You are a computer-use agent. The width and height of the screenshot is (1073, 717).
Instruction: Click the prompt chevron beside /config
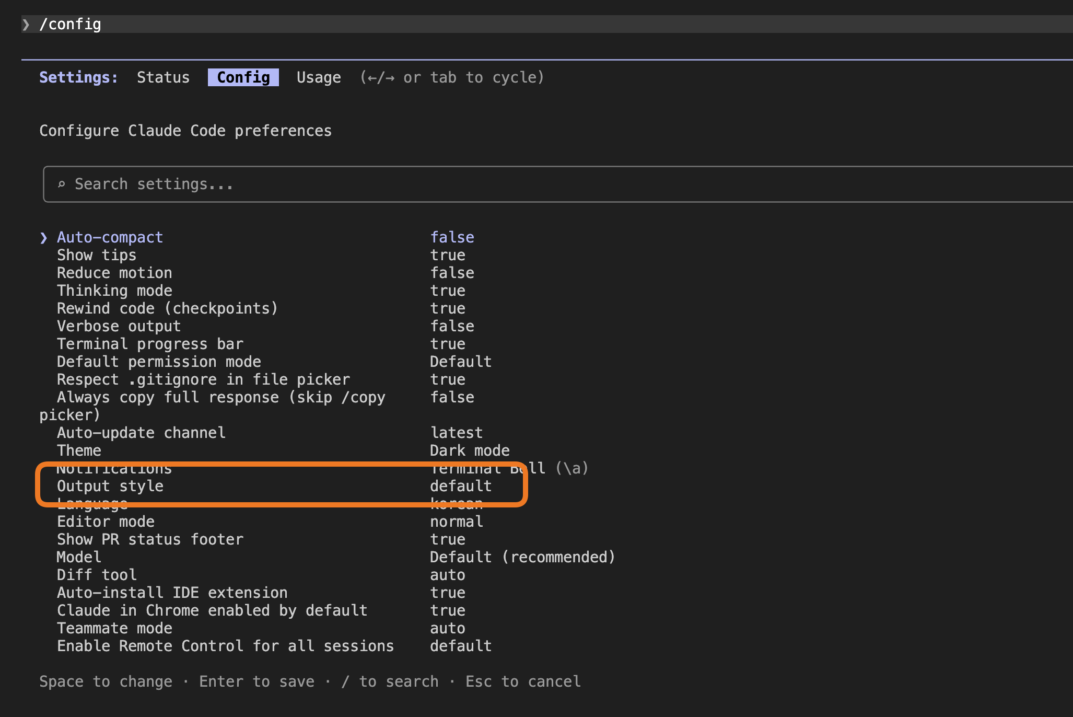(x=26, y=25)
